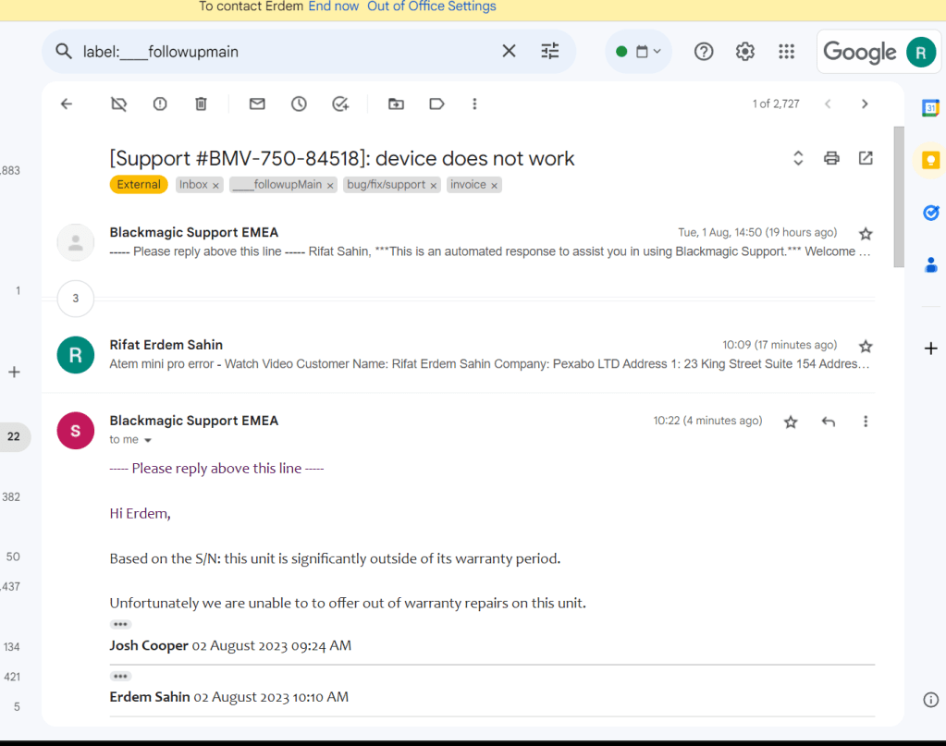This screenshot has height=746, width=946.
Task: Click End now out-of-office link
Action: (x=334, y=6)
